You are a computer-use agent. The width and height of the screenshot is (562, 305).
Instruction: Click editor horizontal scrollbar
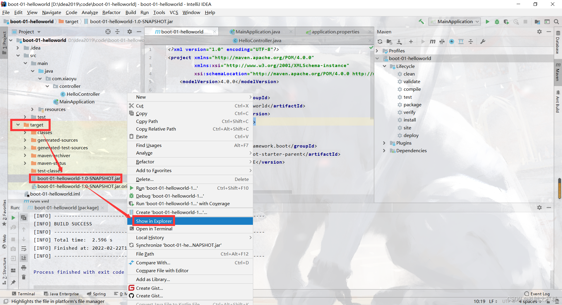[272, 192]
